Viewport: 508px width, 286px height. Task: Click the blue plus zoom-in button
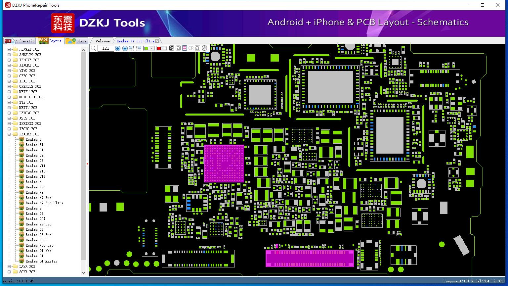[118, 48]
